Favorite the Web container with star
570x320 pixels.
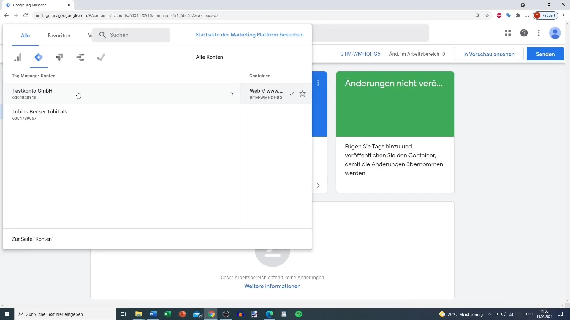coord(302,94)
